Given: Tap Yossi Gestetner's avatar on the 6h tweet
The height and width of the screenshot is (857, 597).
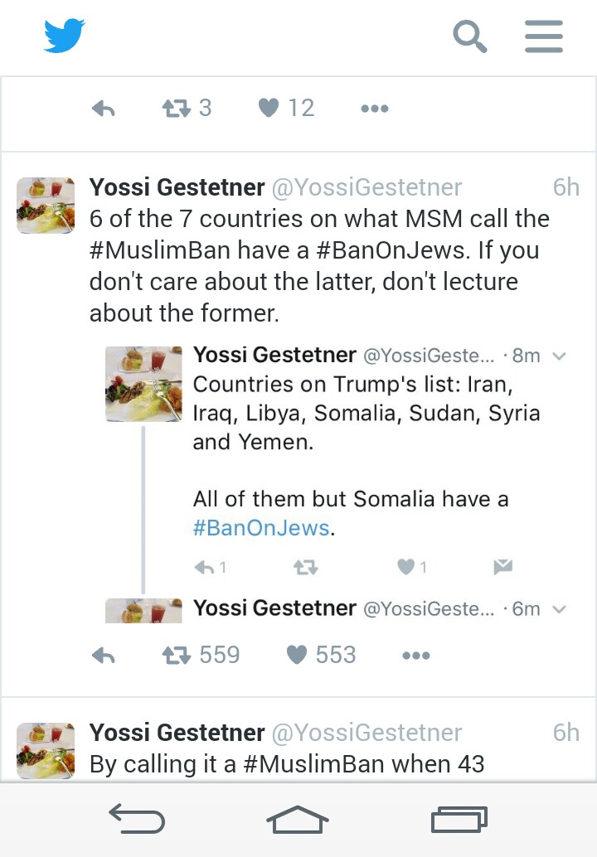Looking at the screenshot, I should pos(46,206).
